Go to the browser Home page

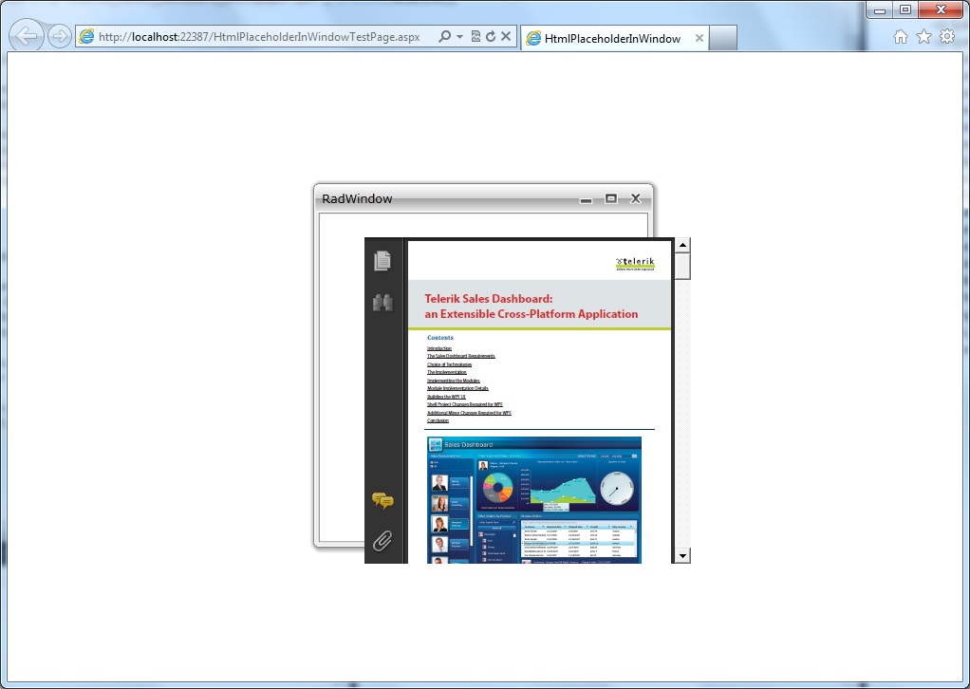coord(901,36)
